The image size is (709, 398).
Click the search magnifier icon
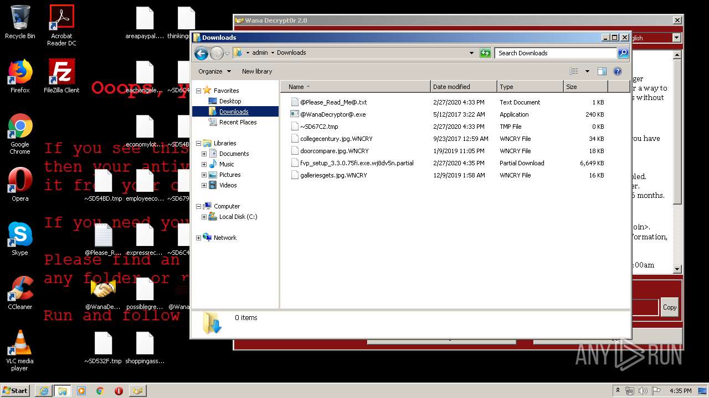pos(623,53)
